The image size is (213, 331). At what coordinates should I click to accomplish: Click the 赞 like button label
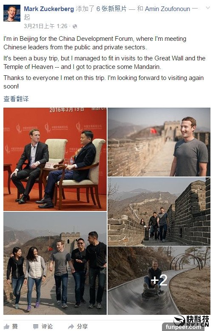[15, 326]
